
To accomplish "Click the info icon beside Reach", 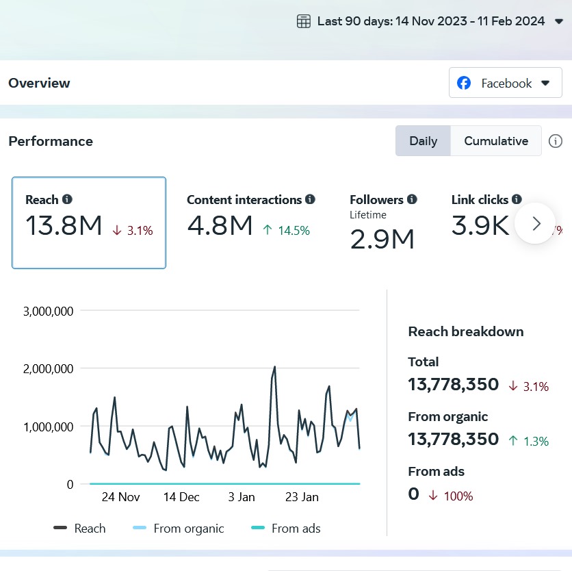I will (x=67, y=199).
